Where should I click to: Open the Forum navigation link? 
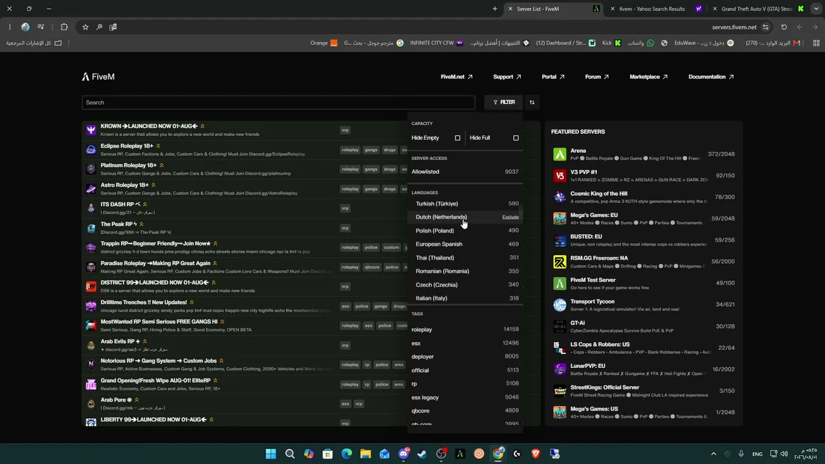coord(597,77)
